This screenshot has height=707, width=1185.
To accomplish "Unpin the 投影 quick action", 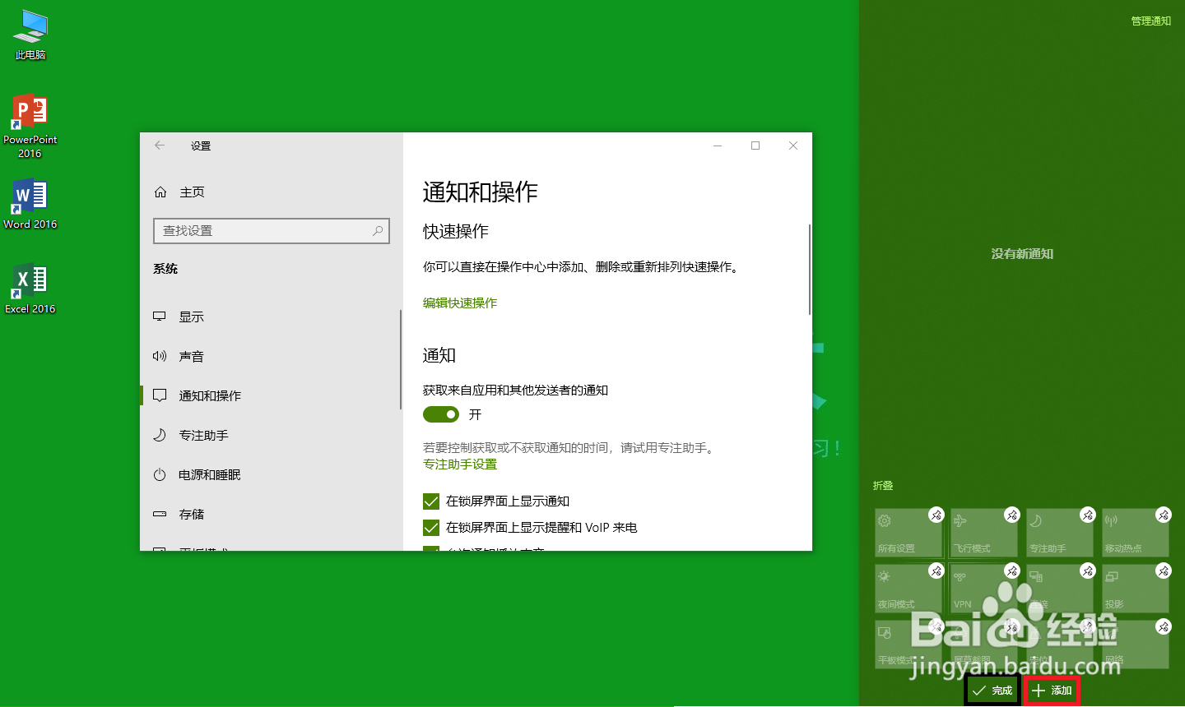I will (1164, 571).
